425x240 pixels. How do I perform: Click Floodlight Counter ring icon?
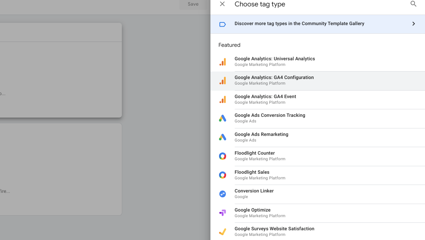point(222,156)
